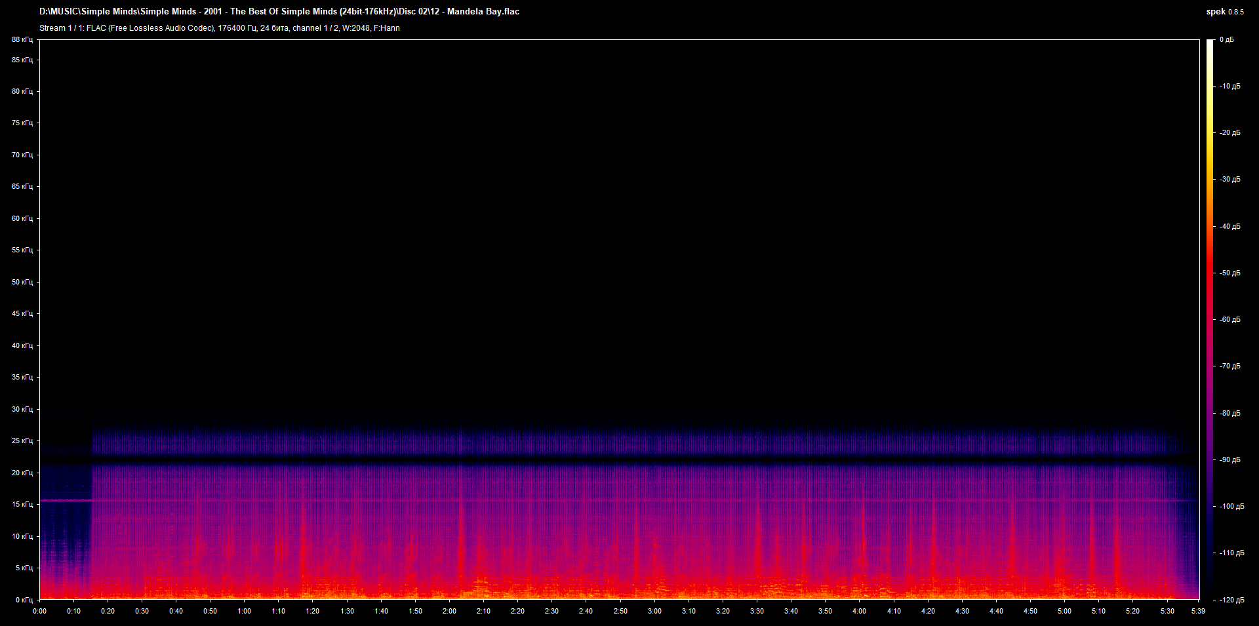Click the 15 кГц frequency label
The height and width of the screenshot is (626, 1259).
22,504
